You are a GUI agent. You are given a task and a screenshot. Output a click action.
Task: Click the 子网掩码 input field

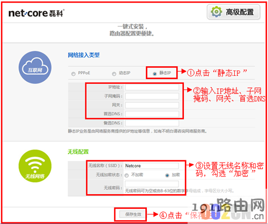(x=152, y=96)
